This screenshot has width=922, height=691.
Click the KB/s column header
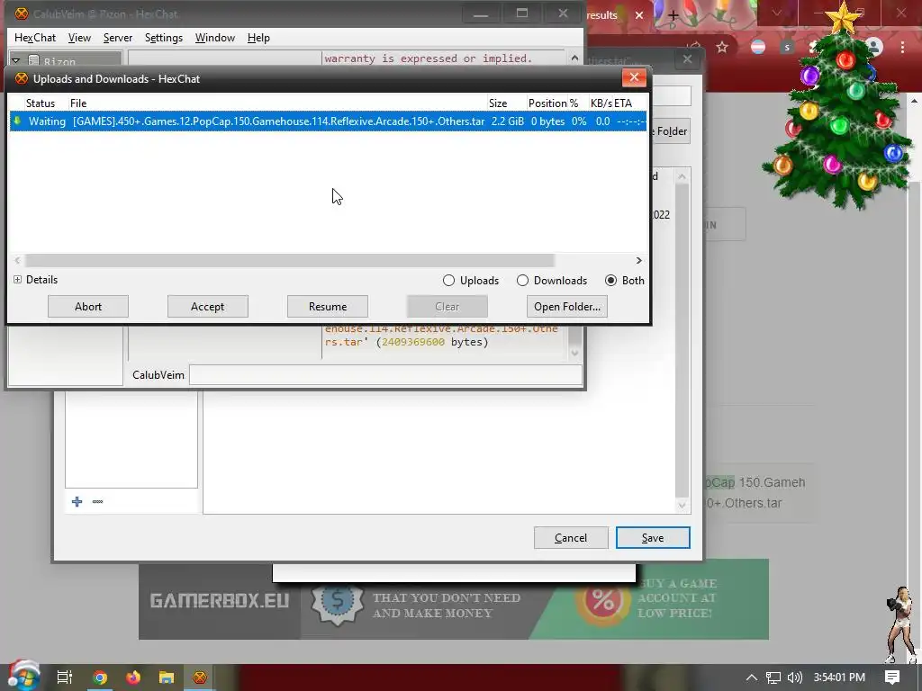coord(601,103)
